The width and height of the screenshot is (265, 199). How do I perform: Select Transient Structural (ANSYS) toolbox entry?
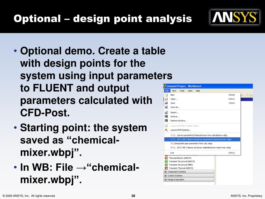(x=182, y=161)
